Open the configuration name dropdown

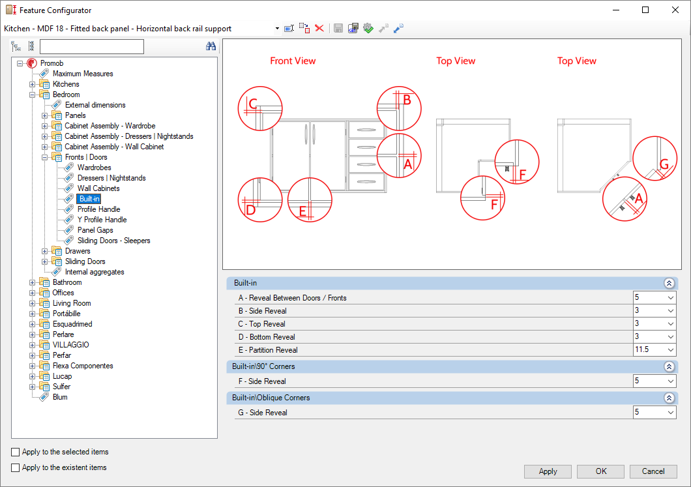click(x=277, y=29)
